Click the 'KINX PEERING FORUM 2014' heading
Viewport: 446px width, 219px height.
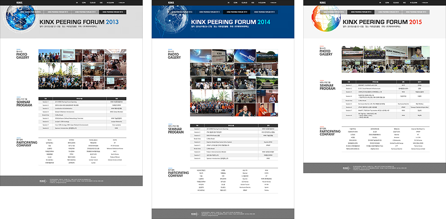(x=231, y=22)
